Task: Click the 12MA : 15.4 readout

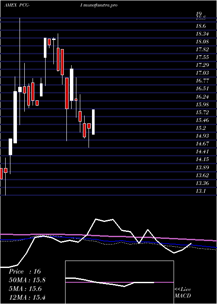Action: point(27,297)
